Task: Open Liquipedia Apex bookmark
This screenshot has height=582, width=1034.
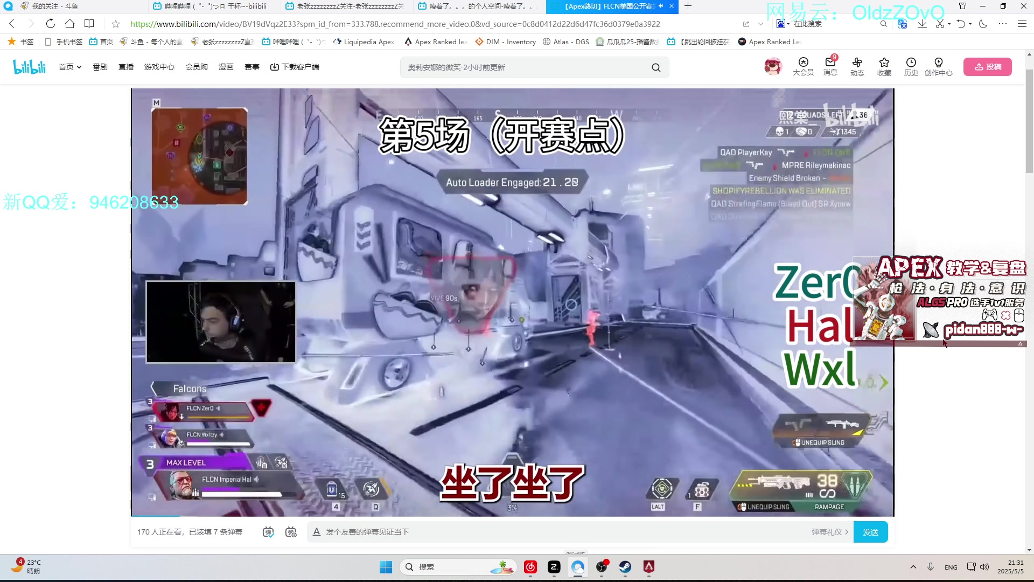Action: (x=364, y=41)
